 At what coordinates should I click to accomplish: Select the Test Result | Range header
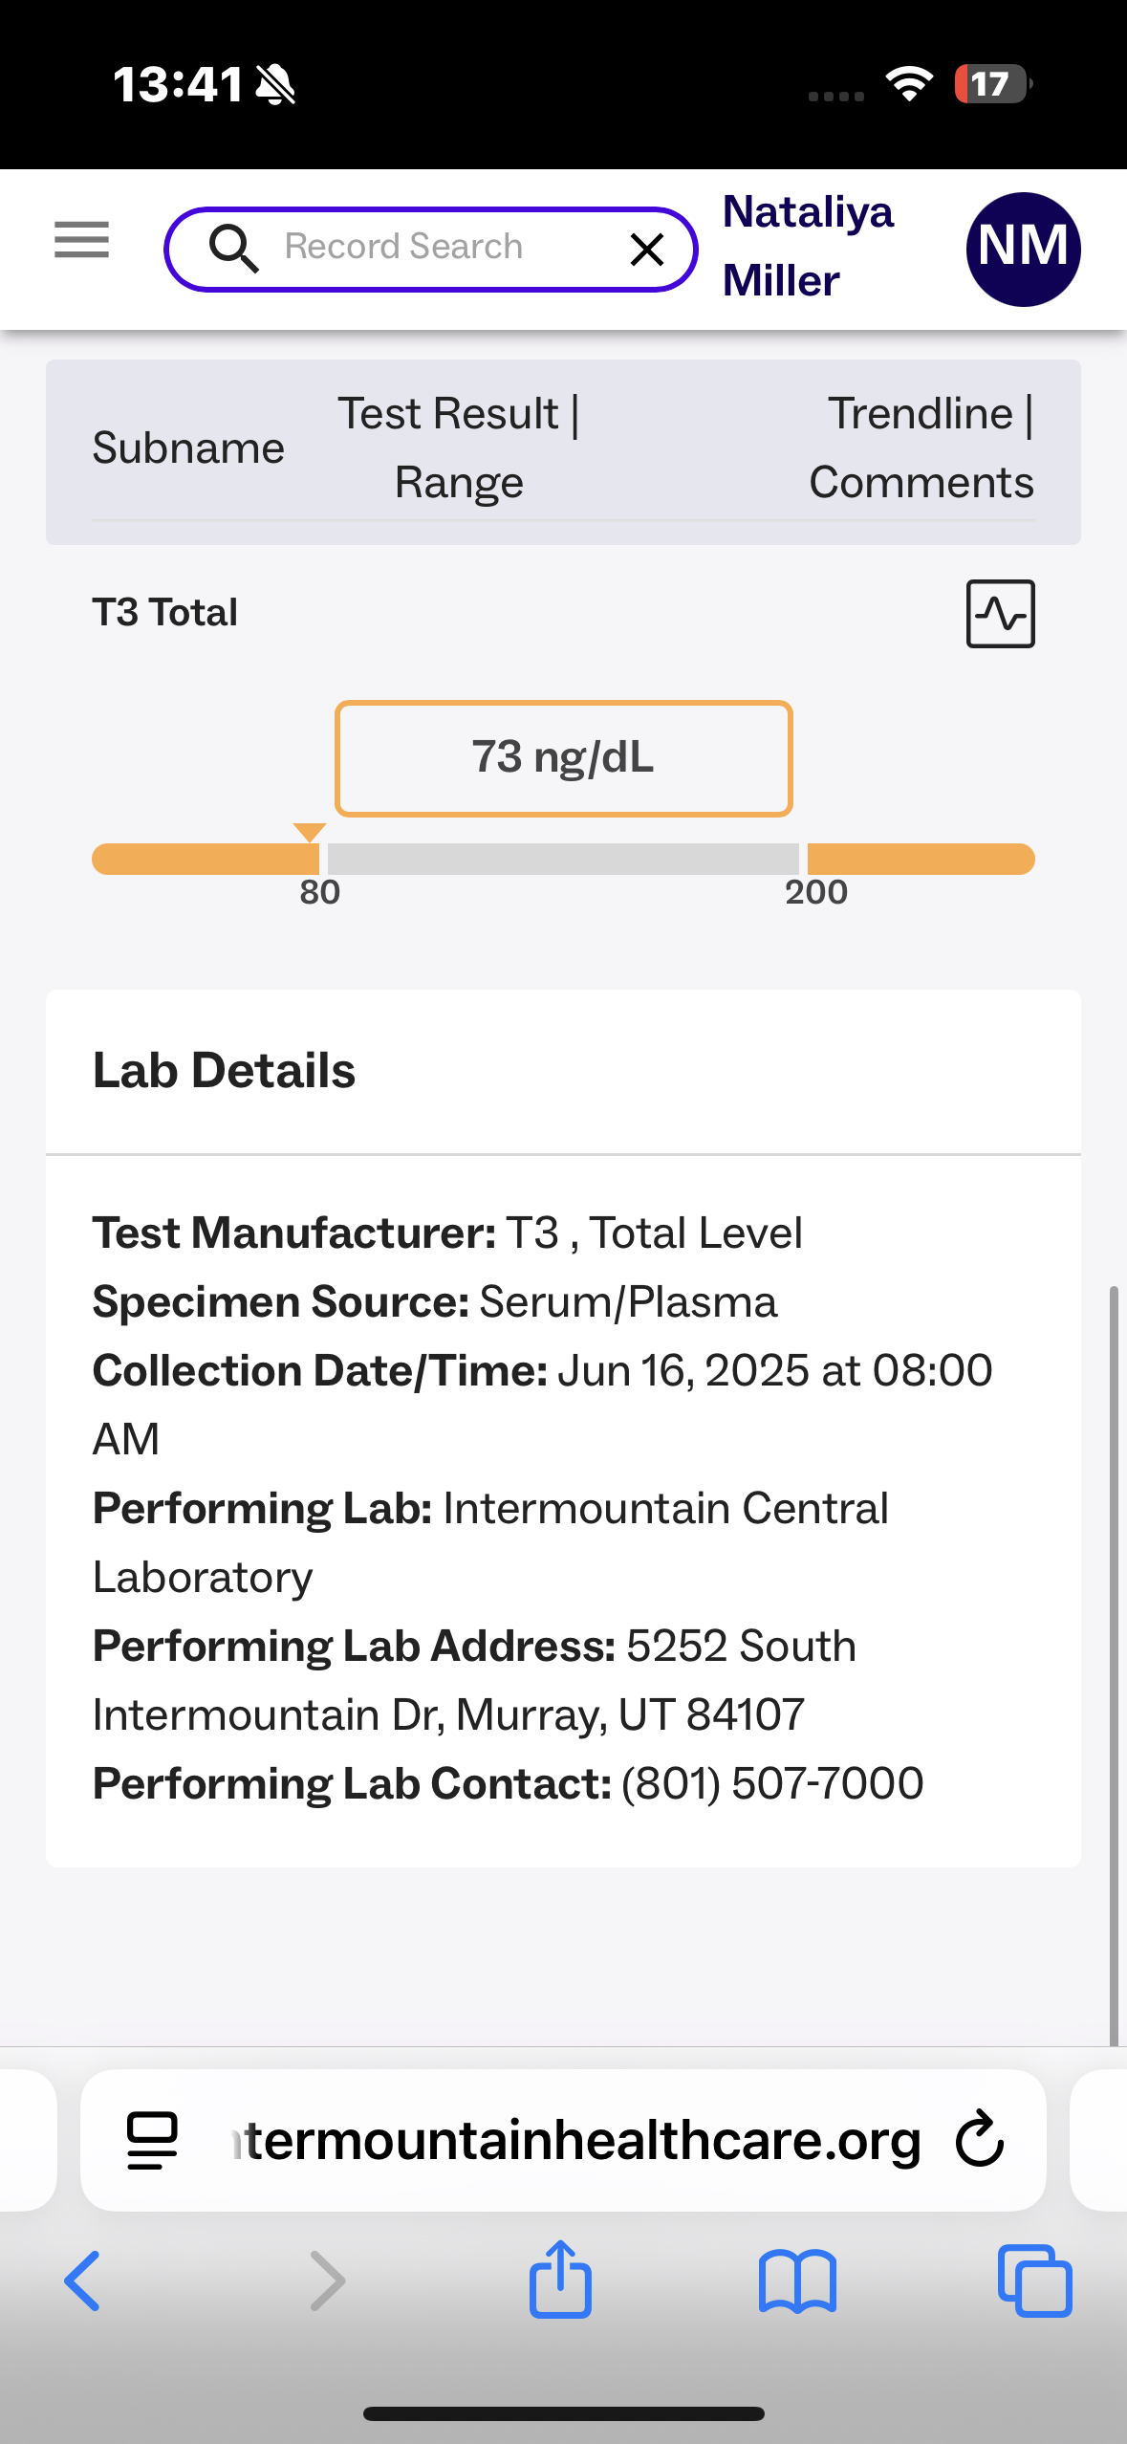[459, 448]
